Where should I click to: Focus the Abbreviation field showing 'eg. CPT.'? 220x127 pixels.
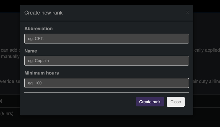[107, 39]
